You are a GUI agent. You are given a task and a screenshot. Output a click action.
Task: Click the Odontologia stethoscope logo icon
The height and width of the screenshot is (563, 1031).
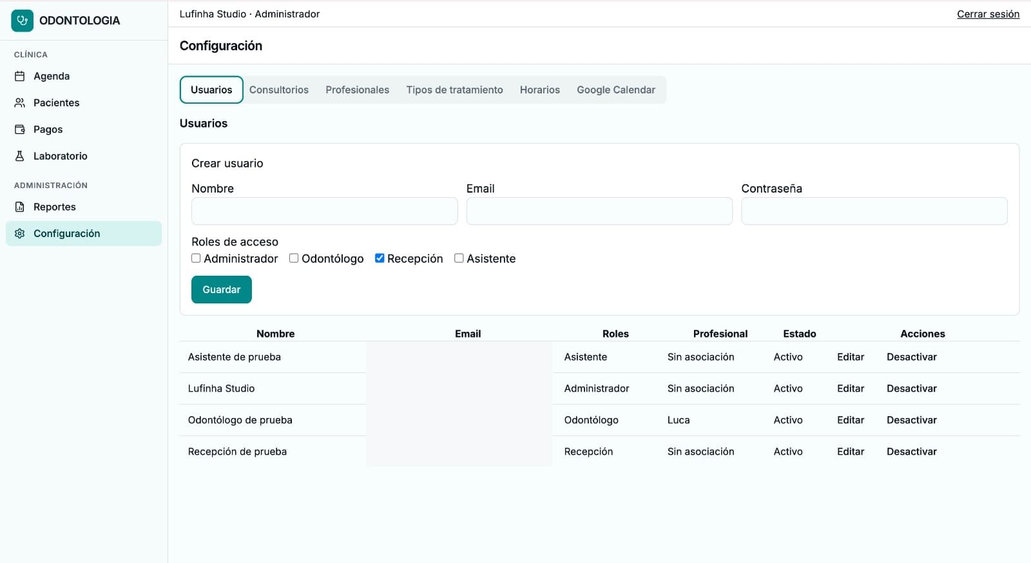pos(22,21)
